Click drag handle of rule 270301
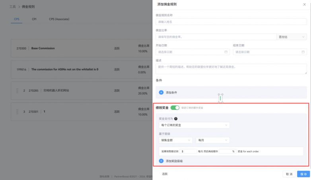311x180 pixels. (17, 112)
